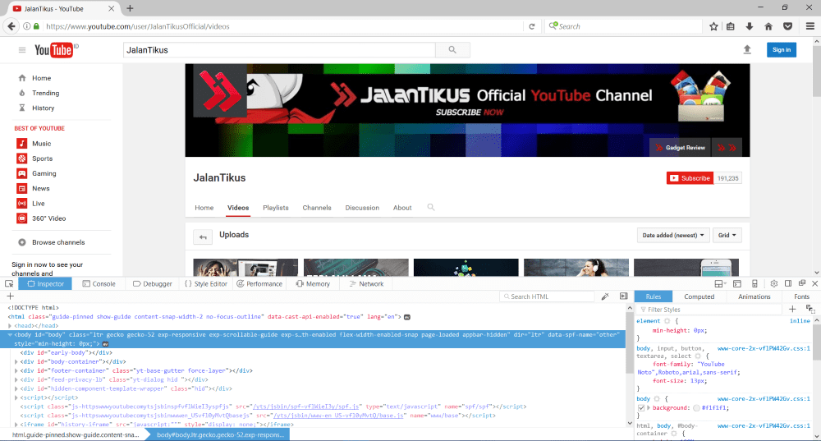The width and height of the screenshot is (821, 441).
Task: Add a new CSS rule with plus
Action: pos(792,309)
